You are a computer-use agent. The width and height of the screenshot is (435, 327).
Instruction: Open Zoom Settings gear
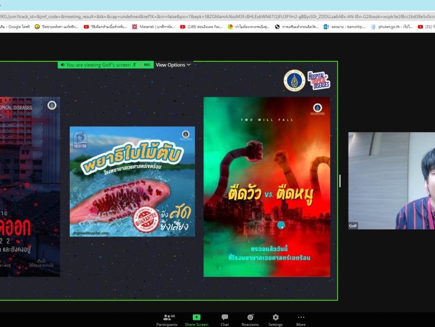275,319
